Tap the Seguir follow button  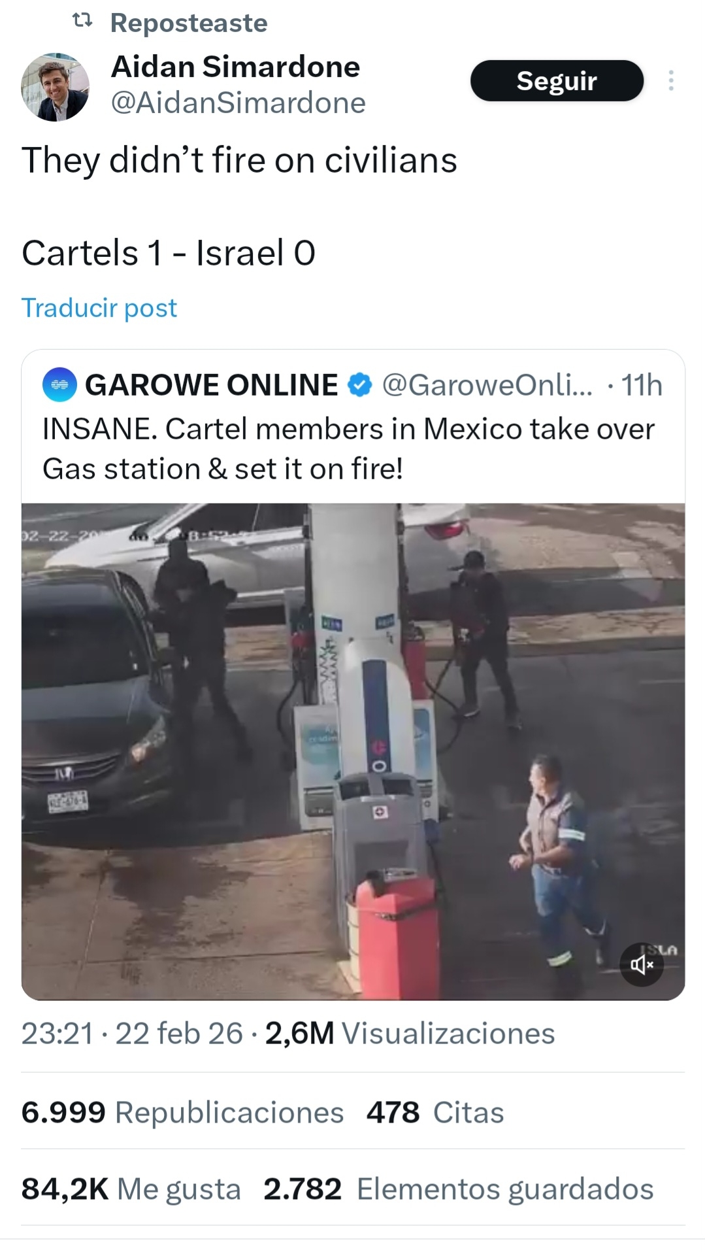(x=557, y=80)
